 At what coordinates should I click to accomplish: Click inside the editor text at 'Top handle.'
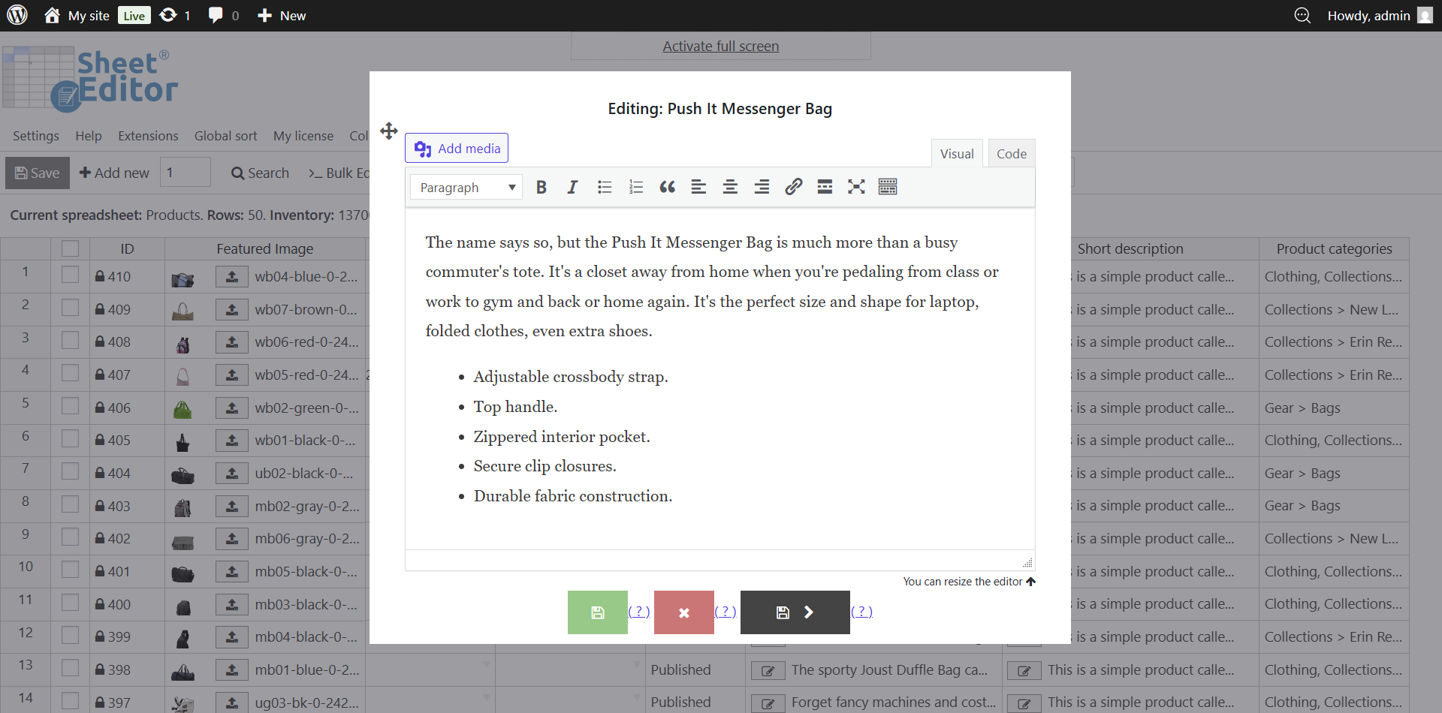pos(515,407)
